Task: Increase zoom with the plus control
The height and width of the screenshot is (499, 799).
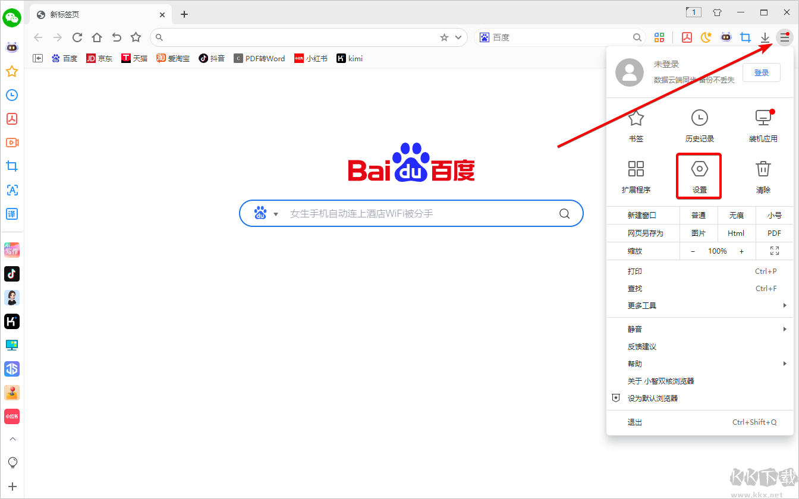Action: click(741, 251)
